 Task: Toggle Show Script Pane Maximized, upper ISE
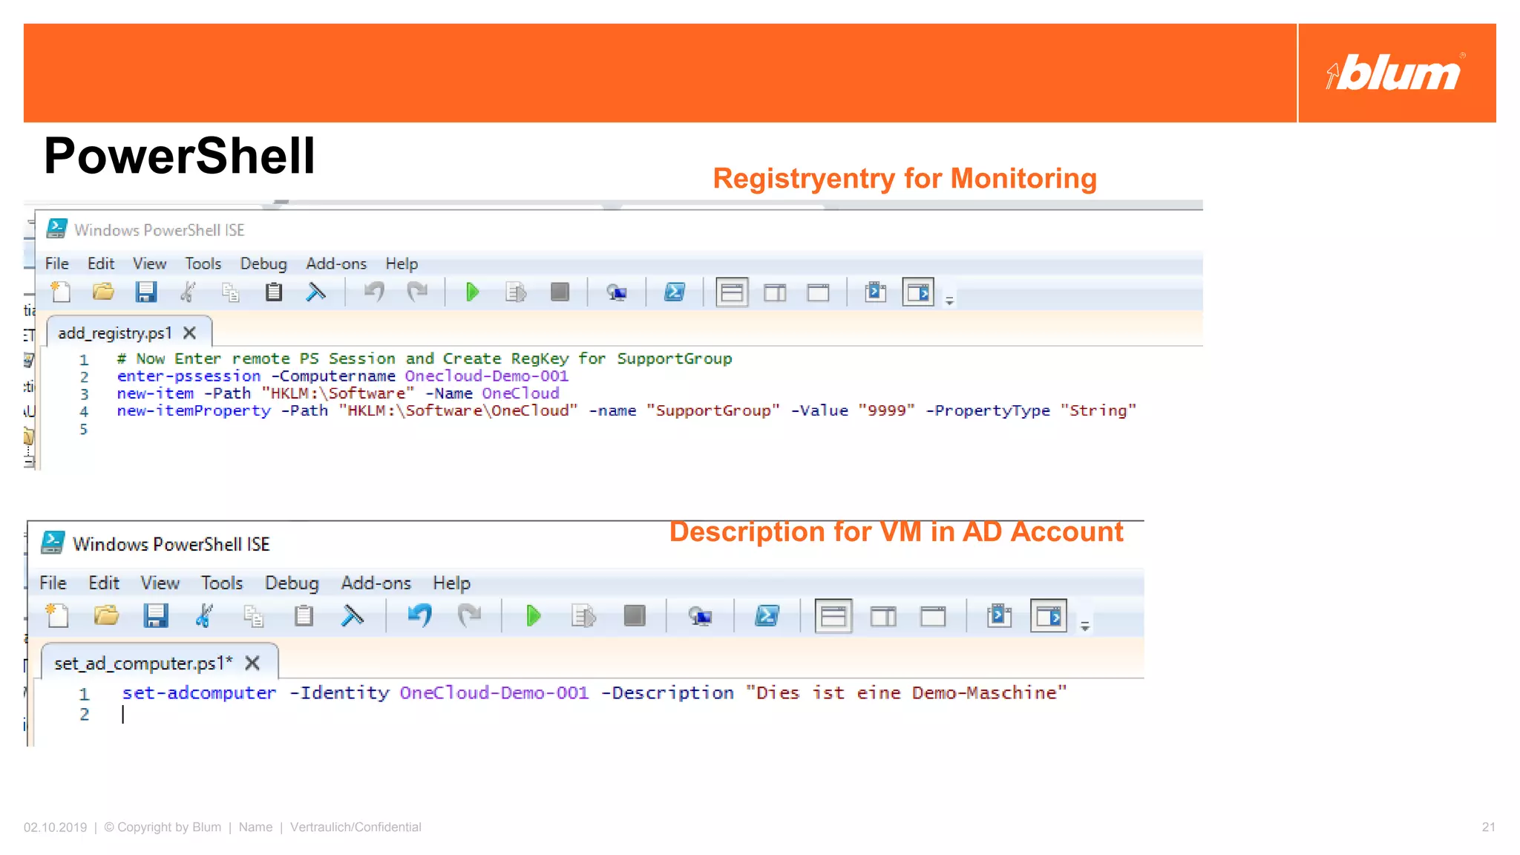tap(818, 293)
